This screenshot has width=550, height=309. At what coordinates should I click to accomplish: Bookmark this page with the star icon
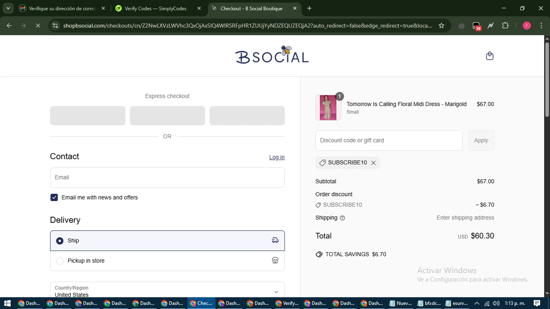click(441, 26)
